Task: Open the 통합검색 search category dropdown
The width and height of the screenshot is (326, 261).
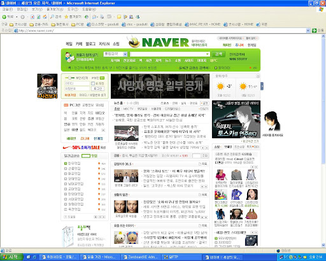Action: pyautogui.click(x=115, y=54)
